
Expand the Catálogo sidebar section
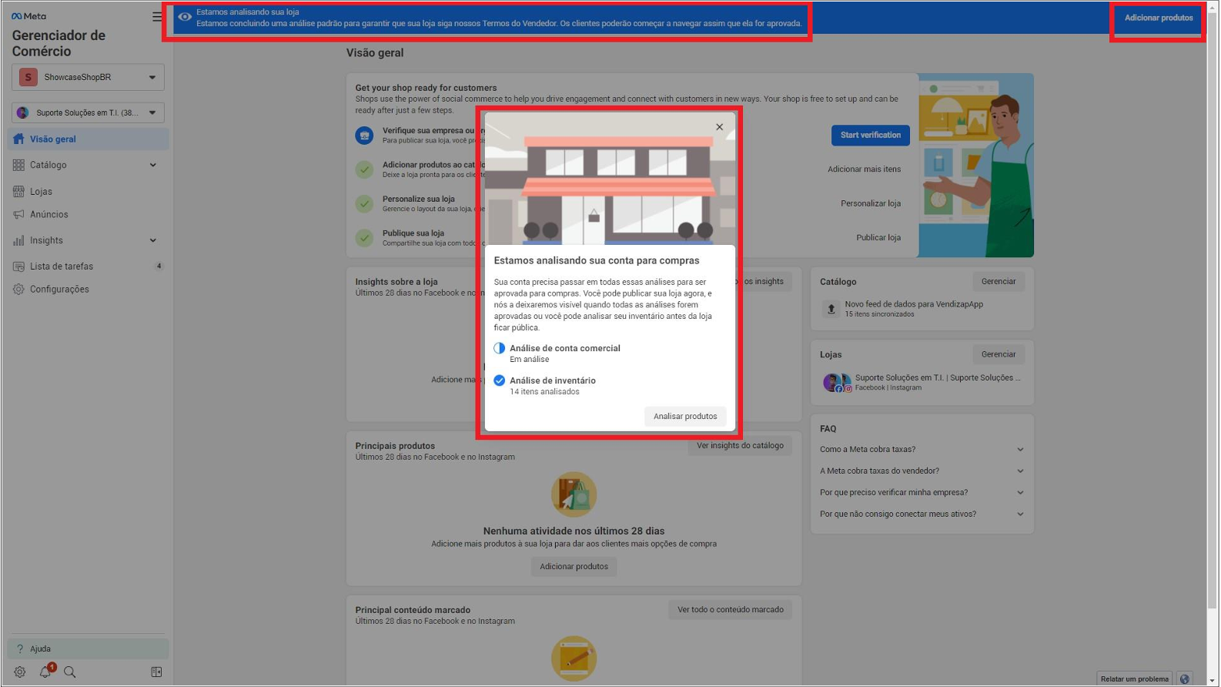152,165
